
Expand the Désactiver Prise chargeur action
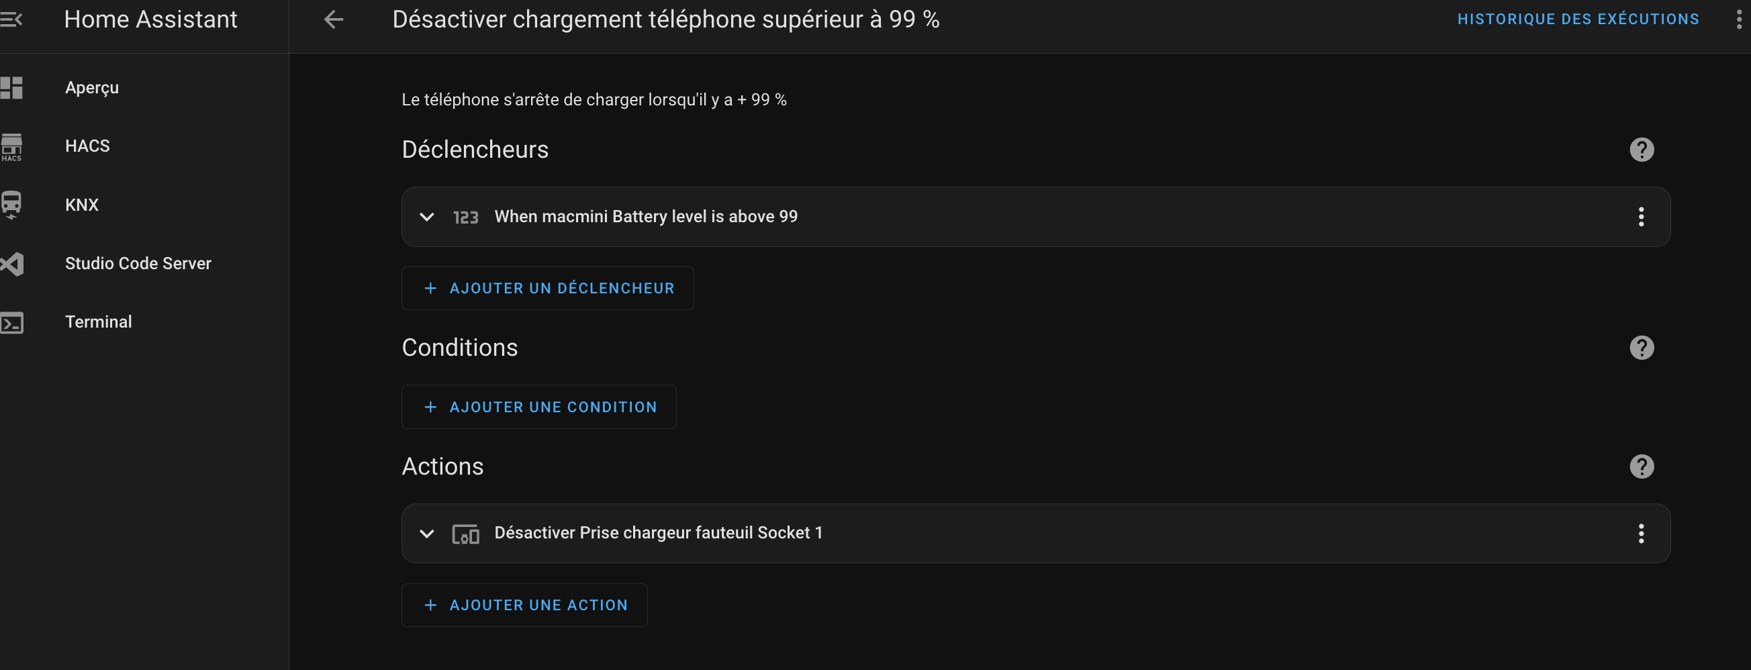click(x=427, y=534)
